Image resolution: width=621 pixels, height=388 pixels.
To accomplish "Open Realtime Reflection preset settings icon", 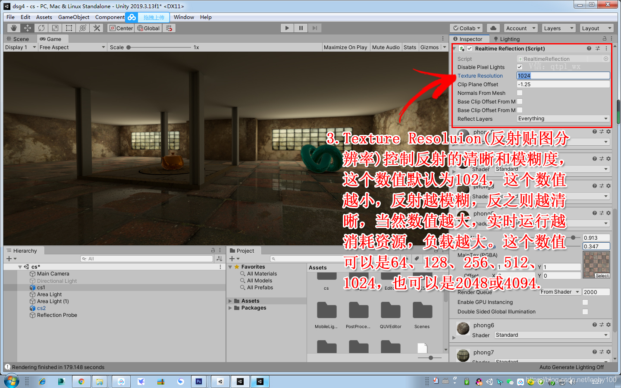I will point(598,48).
